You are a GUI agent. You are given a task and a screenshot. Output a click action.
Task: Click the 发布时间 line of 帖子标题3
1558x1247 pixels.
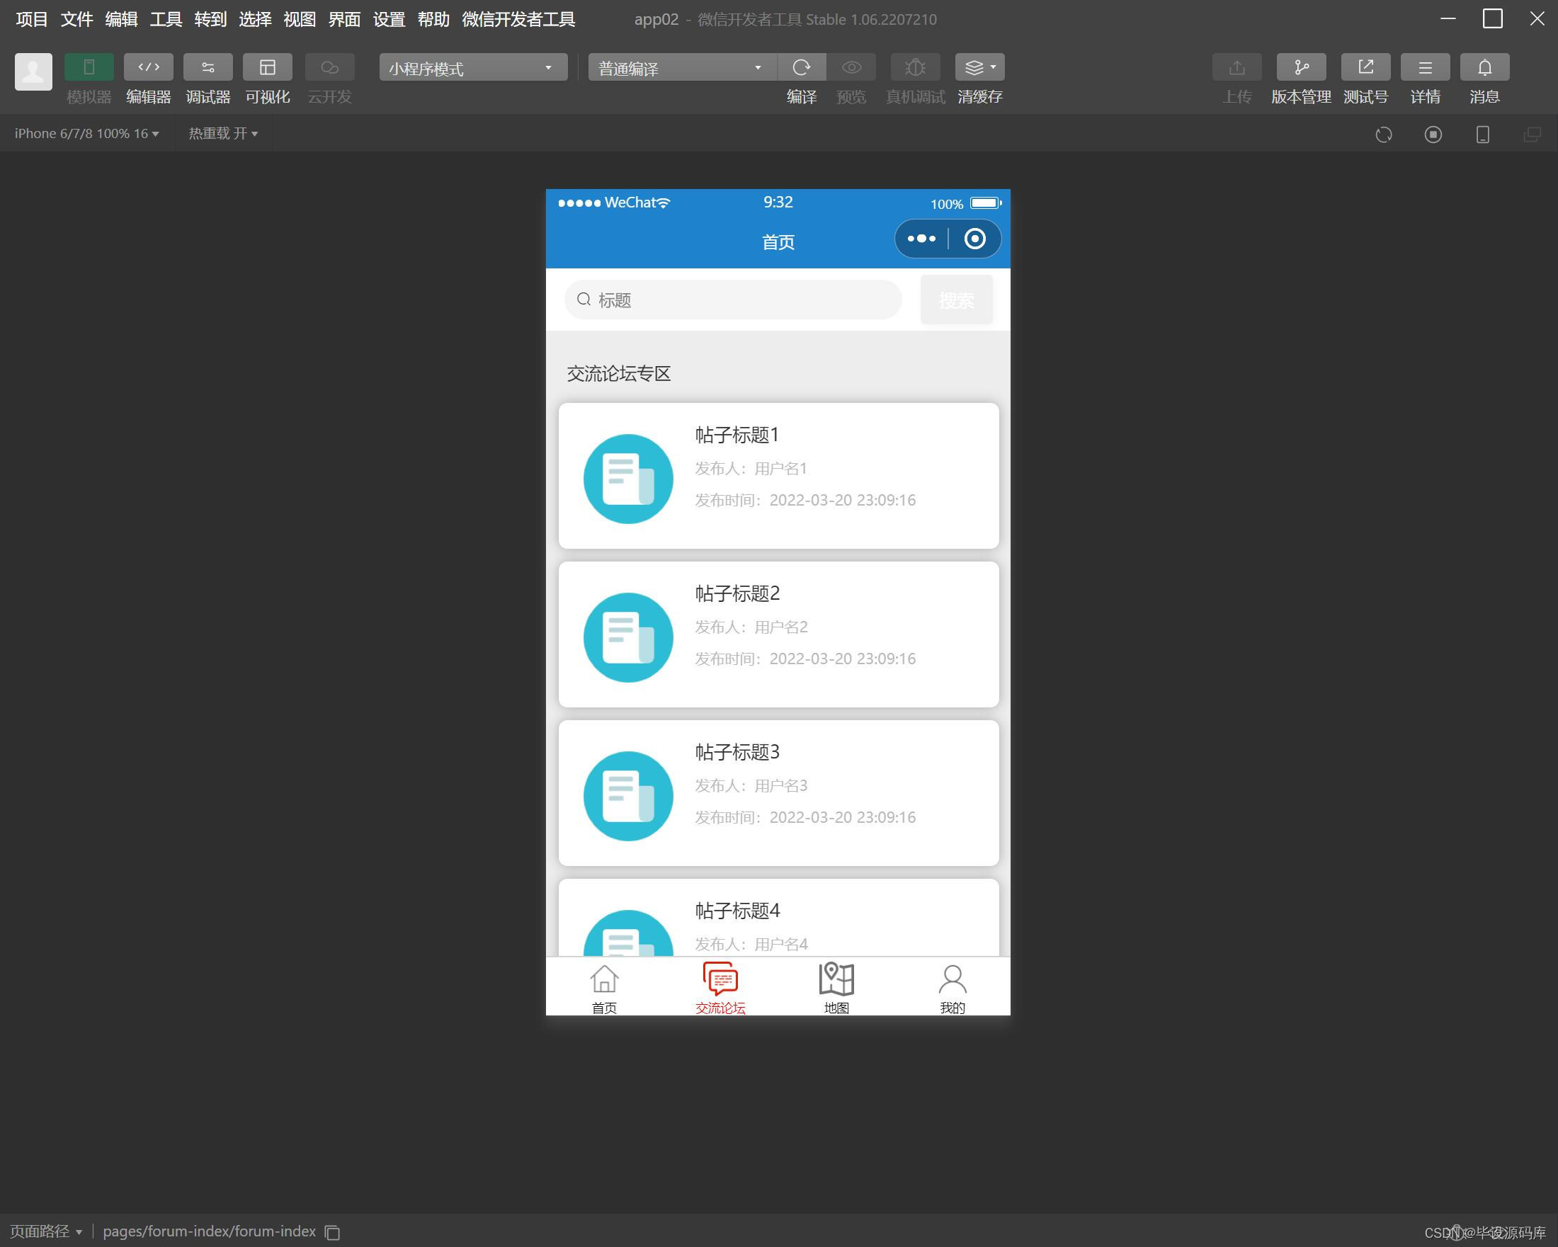click(805, 817)
